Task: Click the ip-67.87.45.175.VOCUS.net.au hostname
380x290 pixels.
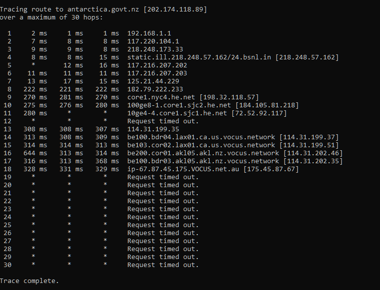Action: (x=183, y=169)
